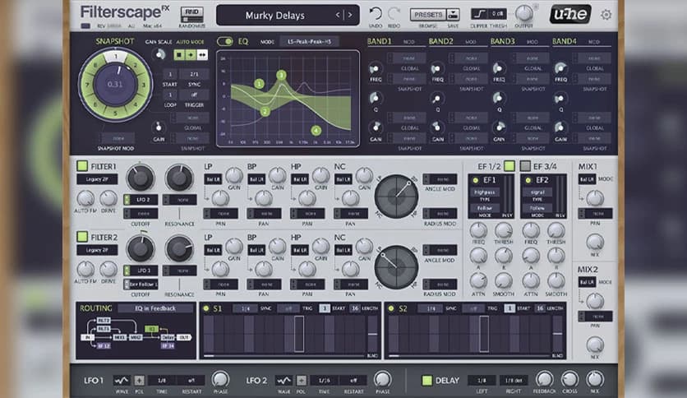This screenshot has width=687, height=398.
Task: Toggle the Delay enable square
Action: click(x=426, y=380)
